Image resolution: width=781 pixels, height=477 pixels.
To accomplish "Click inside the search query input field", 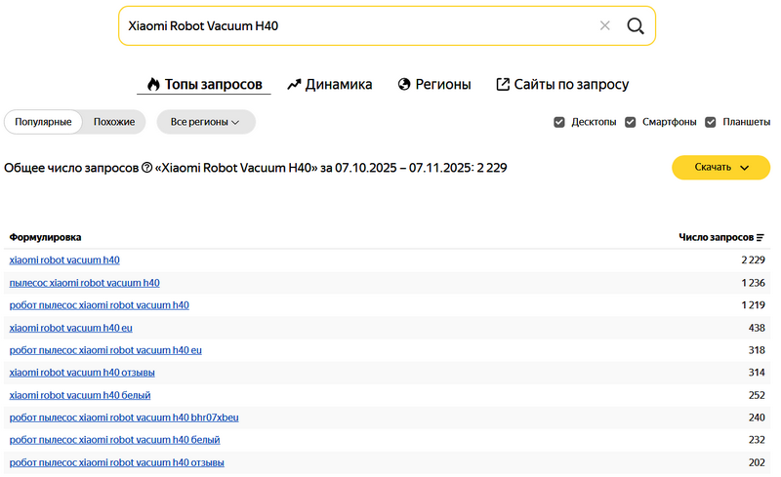I will coord(351,26).
